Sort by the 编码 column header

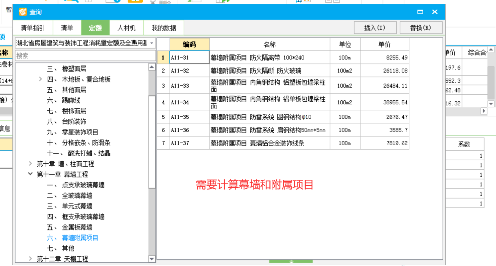tap(189, 44)
